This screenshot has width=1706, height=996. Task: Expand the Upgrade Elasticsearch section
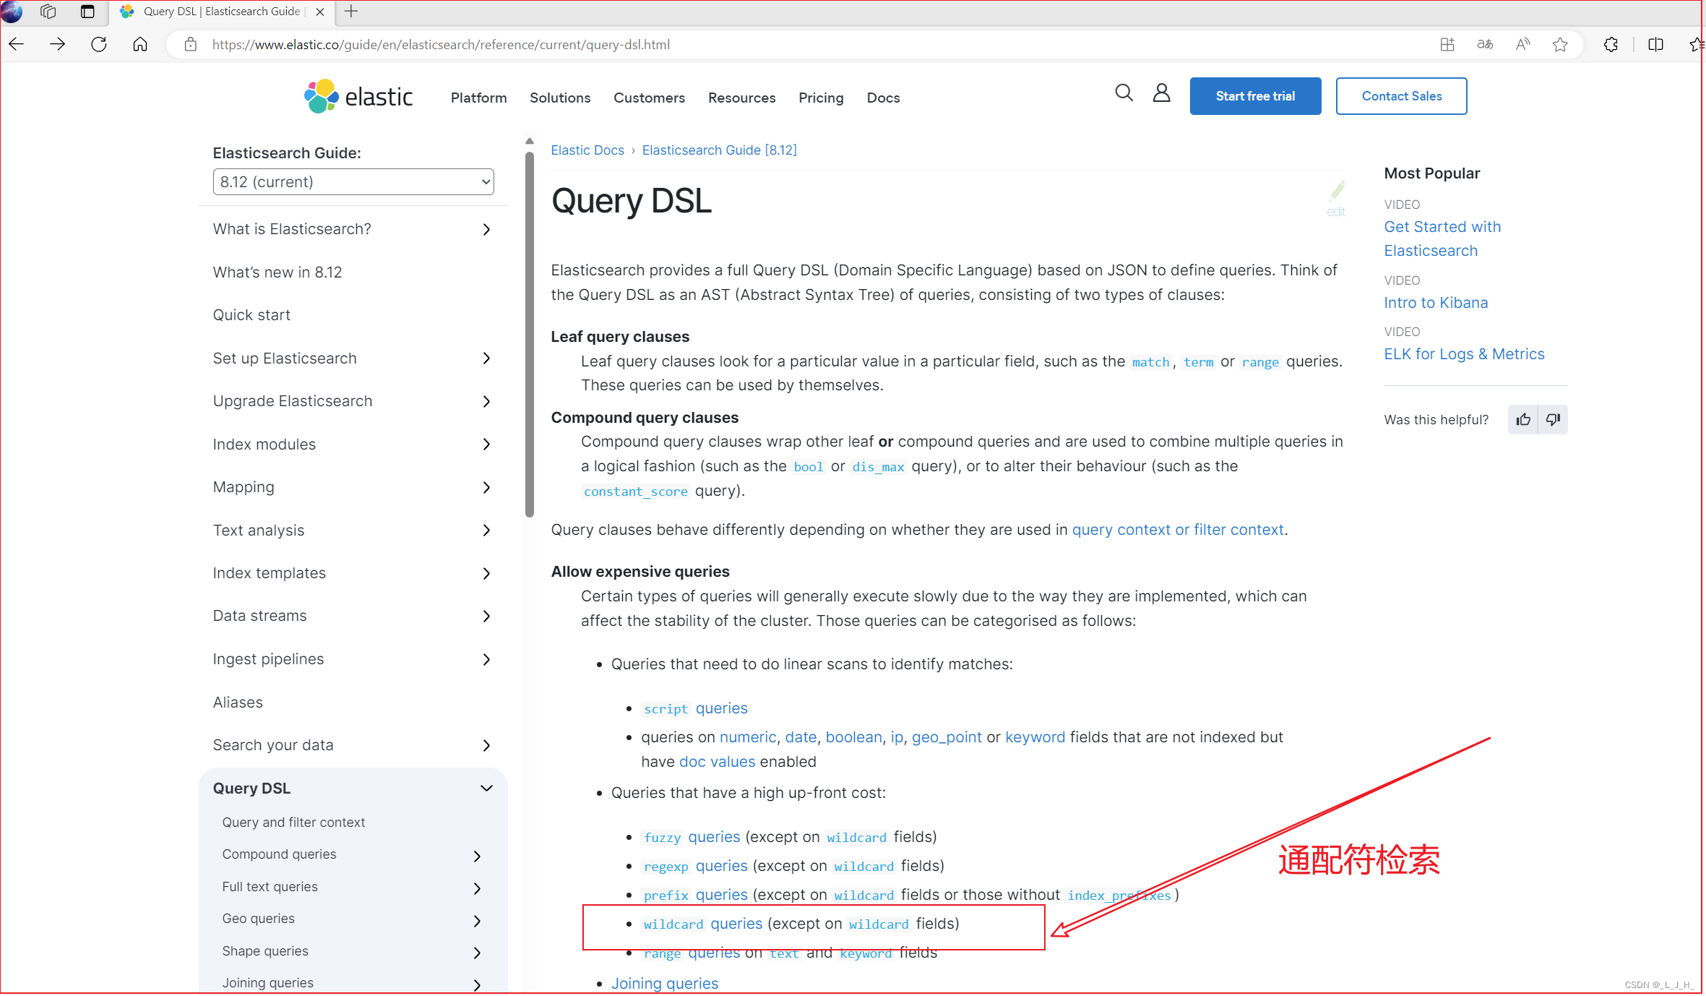tap(486, 402)
